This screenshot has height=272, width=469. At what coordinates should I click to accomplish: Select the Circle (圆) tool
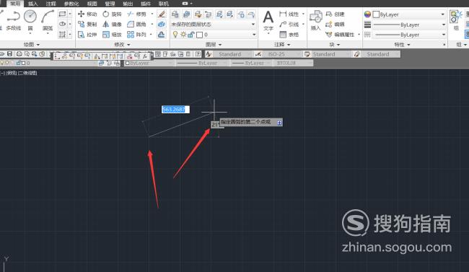(x=30, y=20)
